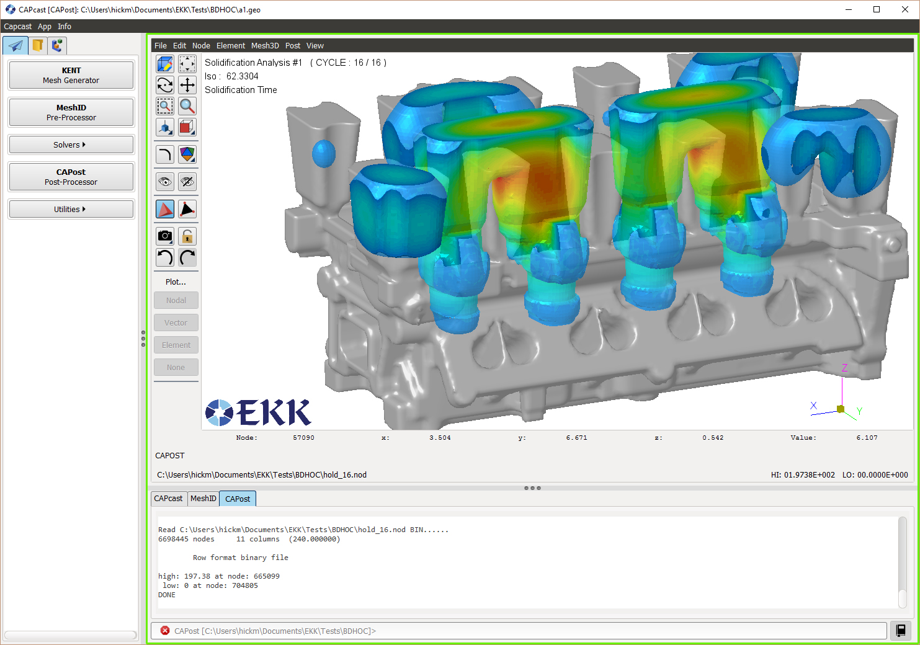Minimize the CAPcast window
Image resolution: width=920 pixels, height=645 pixels.
pyautogui.click(x=848, y=9)
